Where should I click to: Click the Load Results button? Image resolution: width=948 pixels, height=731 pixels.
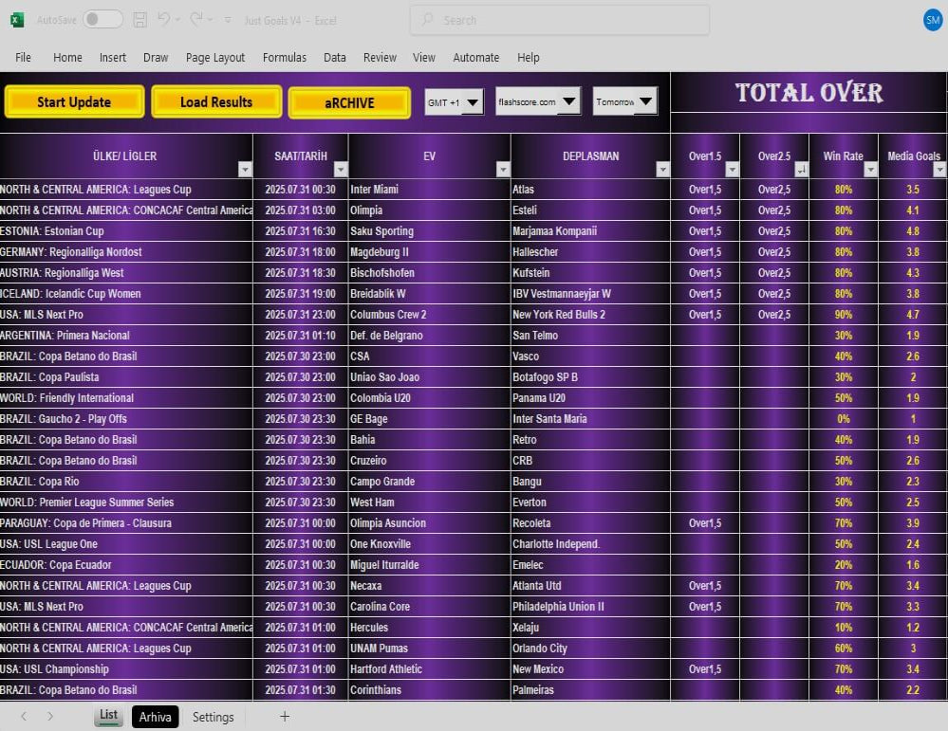[216, 101]
